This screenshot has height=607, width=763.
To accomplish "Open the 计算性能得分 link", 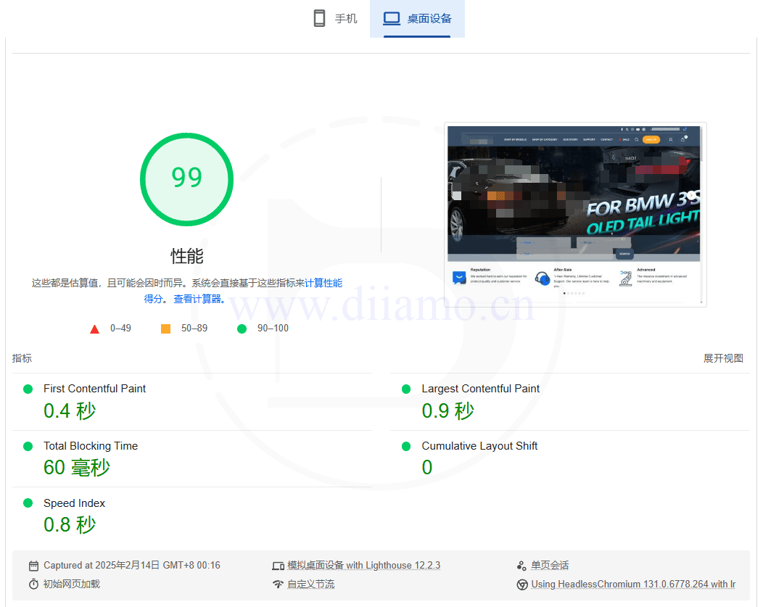I will click(323, 284).
